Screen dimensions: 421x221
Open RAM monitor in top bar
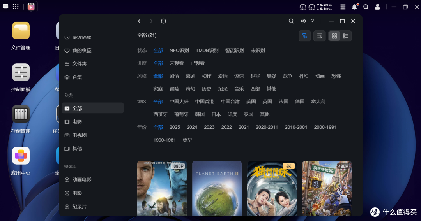pyautogui.click(x=312, y=7)
